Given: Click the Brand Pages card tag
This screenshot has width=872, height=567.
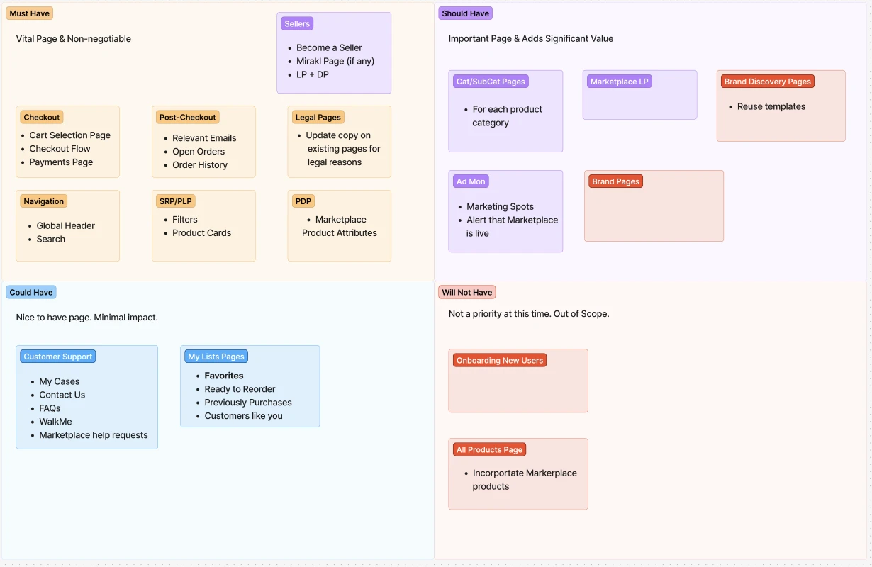Looking at the screenshot, I should tap(616, 181).
